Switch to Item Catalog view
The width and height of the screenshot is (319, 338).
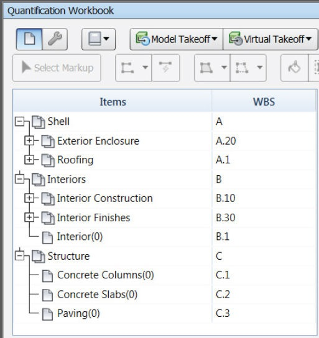[x=29, y=39]
